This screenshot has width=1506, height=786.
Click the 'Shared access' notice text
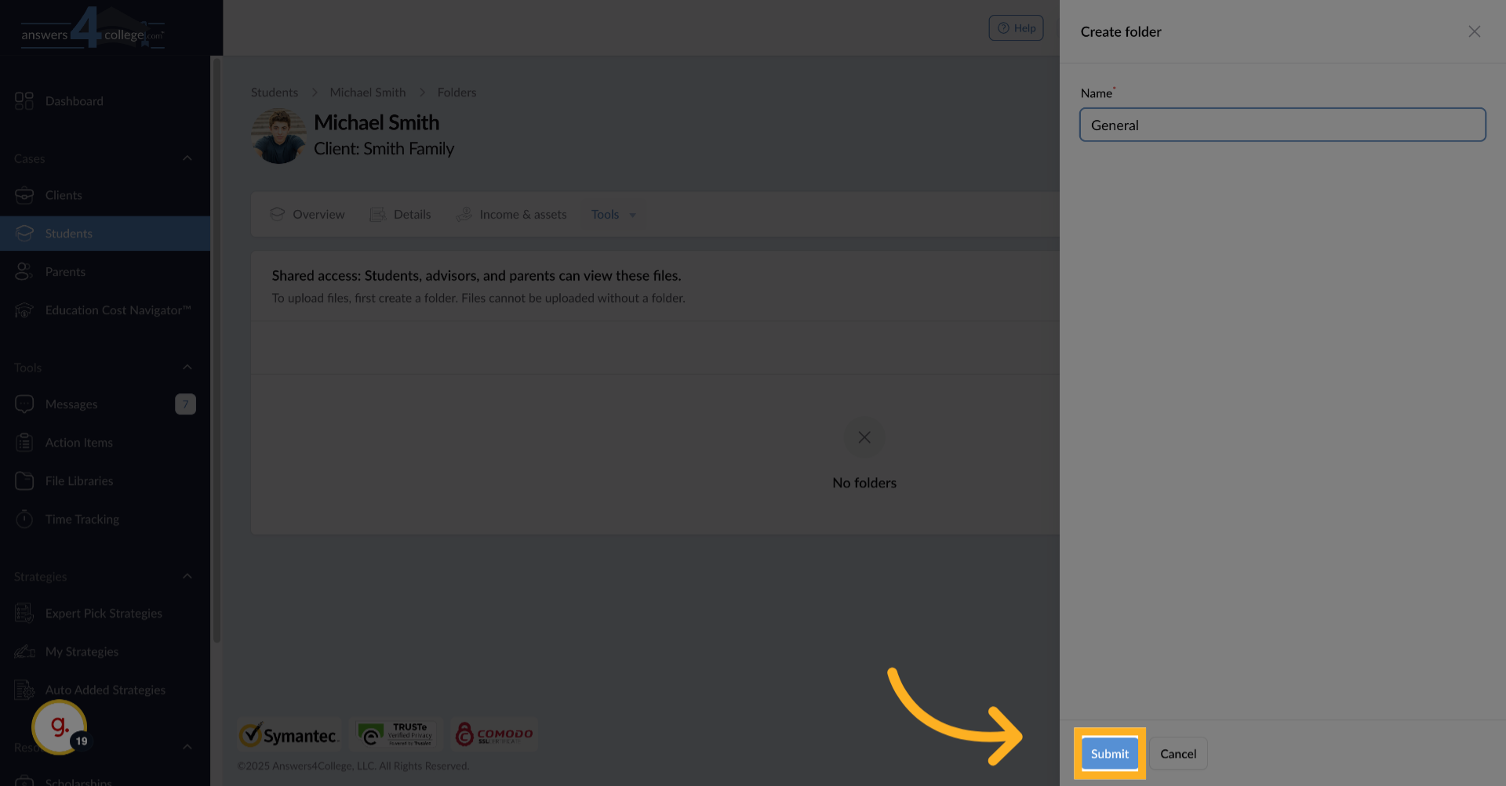pos(476,276)
